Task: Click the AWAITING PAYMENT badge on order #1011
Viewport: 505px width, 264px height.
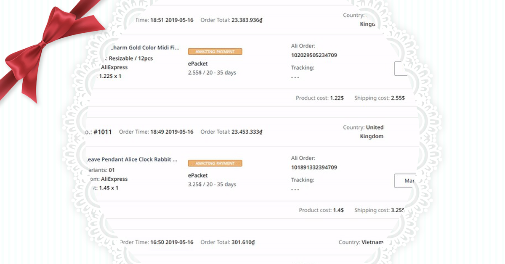Action: 215,163
